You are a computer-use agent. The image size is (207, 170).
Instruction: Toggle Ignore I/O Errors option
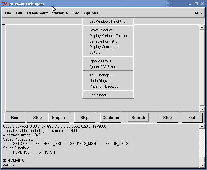tap(108, 67)
